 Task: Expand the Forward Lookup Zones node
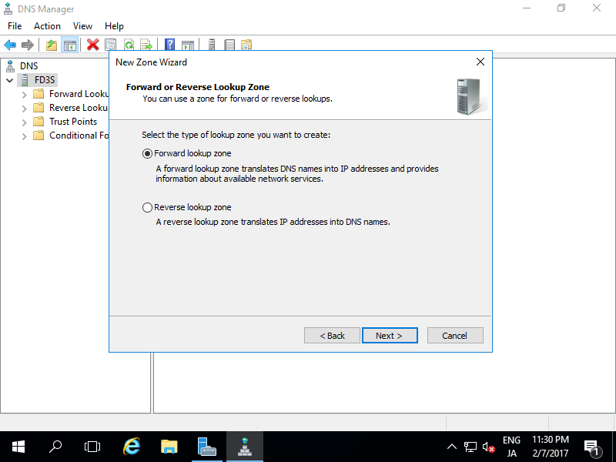pyautogui.click(x=24, y=93)
